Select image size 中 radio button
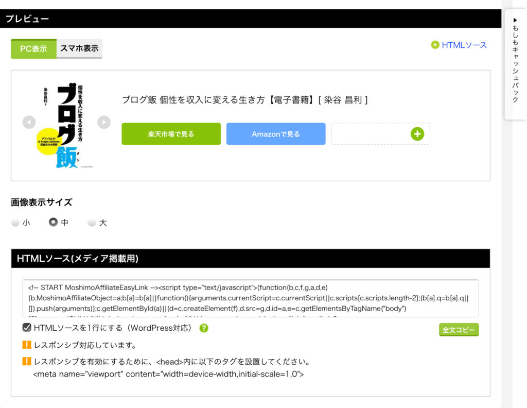Screen dimensions: 527x408 tap(53, 222)
